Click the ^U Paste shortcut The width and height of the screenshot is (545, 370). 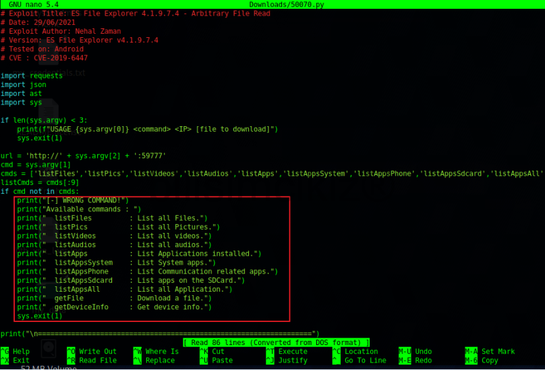[217, 361]
